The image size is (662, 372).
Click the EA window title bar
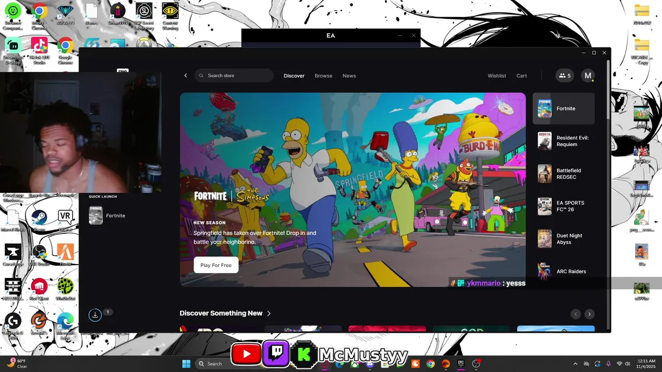tap(331, 36)
